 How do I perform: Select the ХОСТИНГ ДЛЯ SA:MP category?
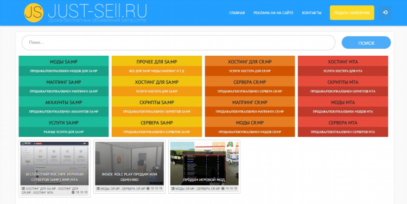pos(156,82)
